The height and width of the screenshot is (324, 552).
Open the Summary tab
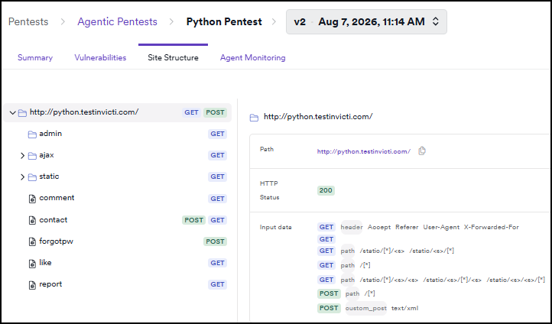coord(35,58)
